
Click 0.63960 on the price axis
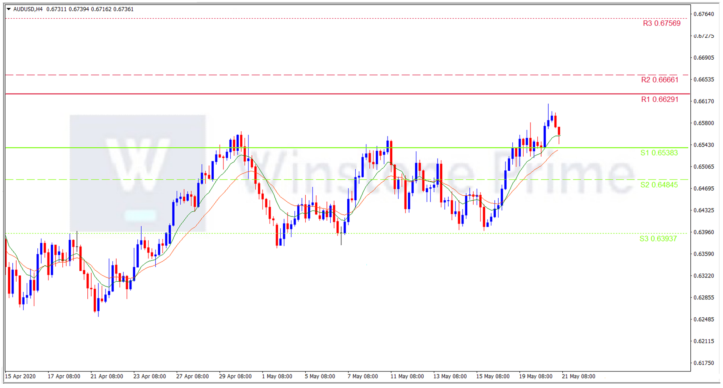(703, 232)
